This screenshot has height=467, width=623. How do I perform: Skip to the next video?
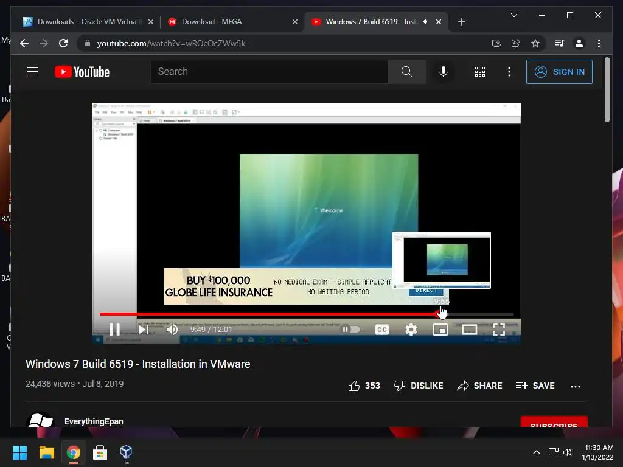click(x=144, y=329)
